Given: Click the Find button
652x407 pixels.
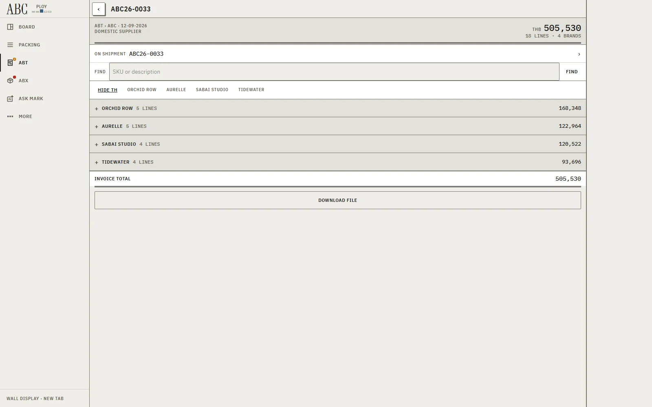Looking at the screenshot, I should [572, 72].
